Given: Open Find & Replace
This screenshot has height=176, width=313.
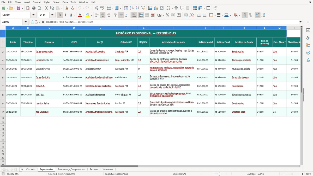Looking at the screenshot, I should [97, 8].
